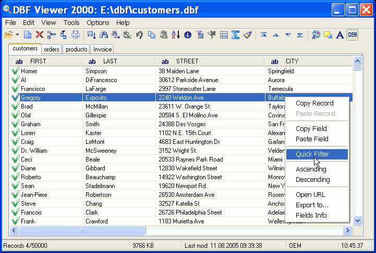Click the yellow background color icon
The height and width of the screenshot is (253, 376).
pos(328,35)
